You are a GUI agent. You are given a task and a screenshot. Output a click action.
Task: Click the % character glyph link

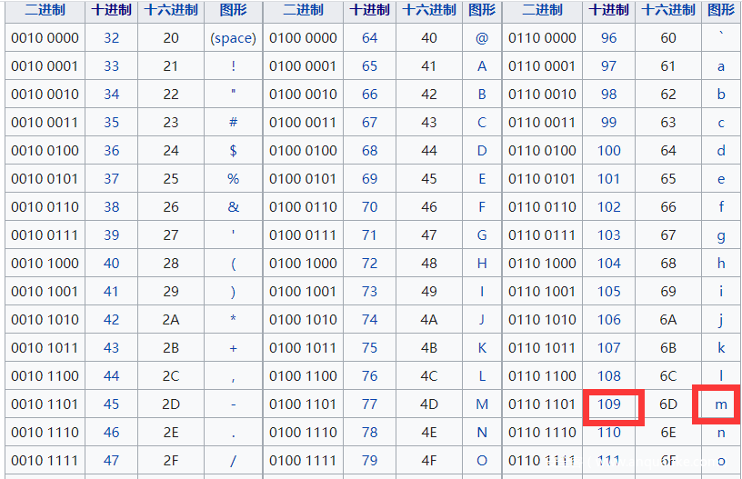pos(233,179)
